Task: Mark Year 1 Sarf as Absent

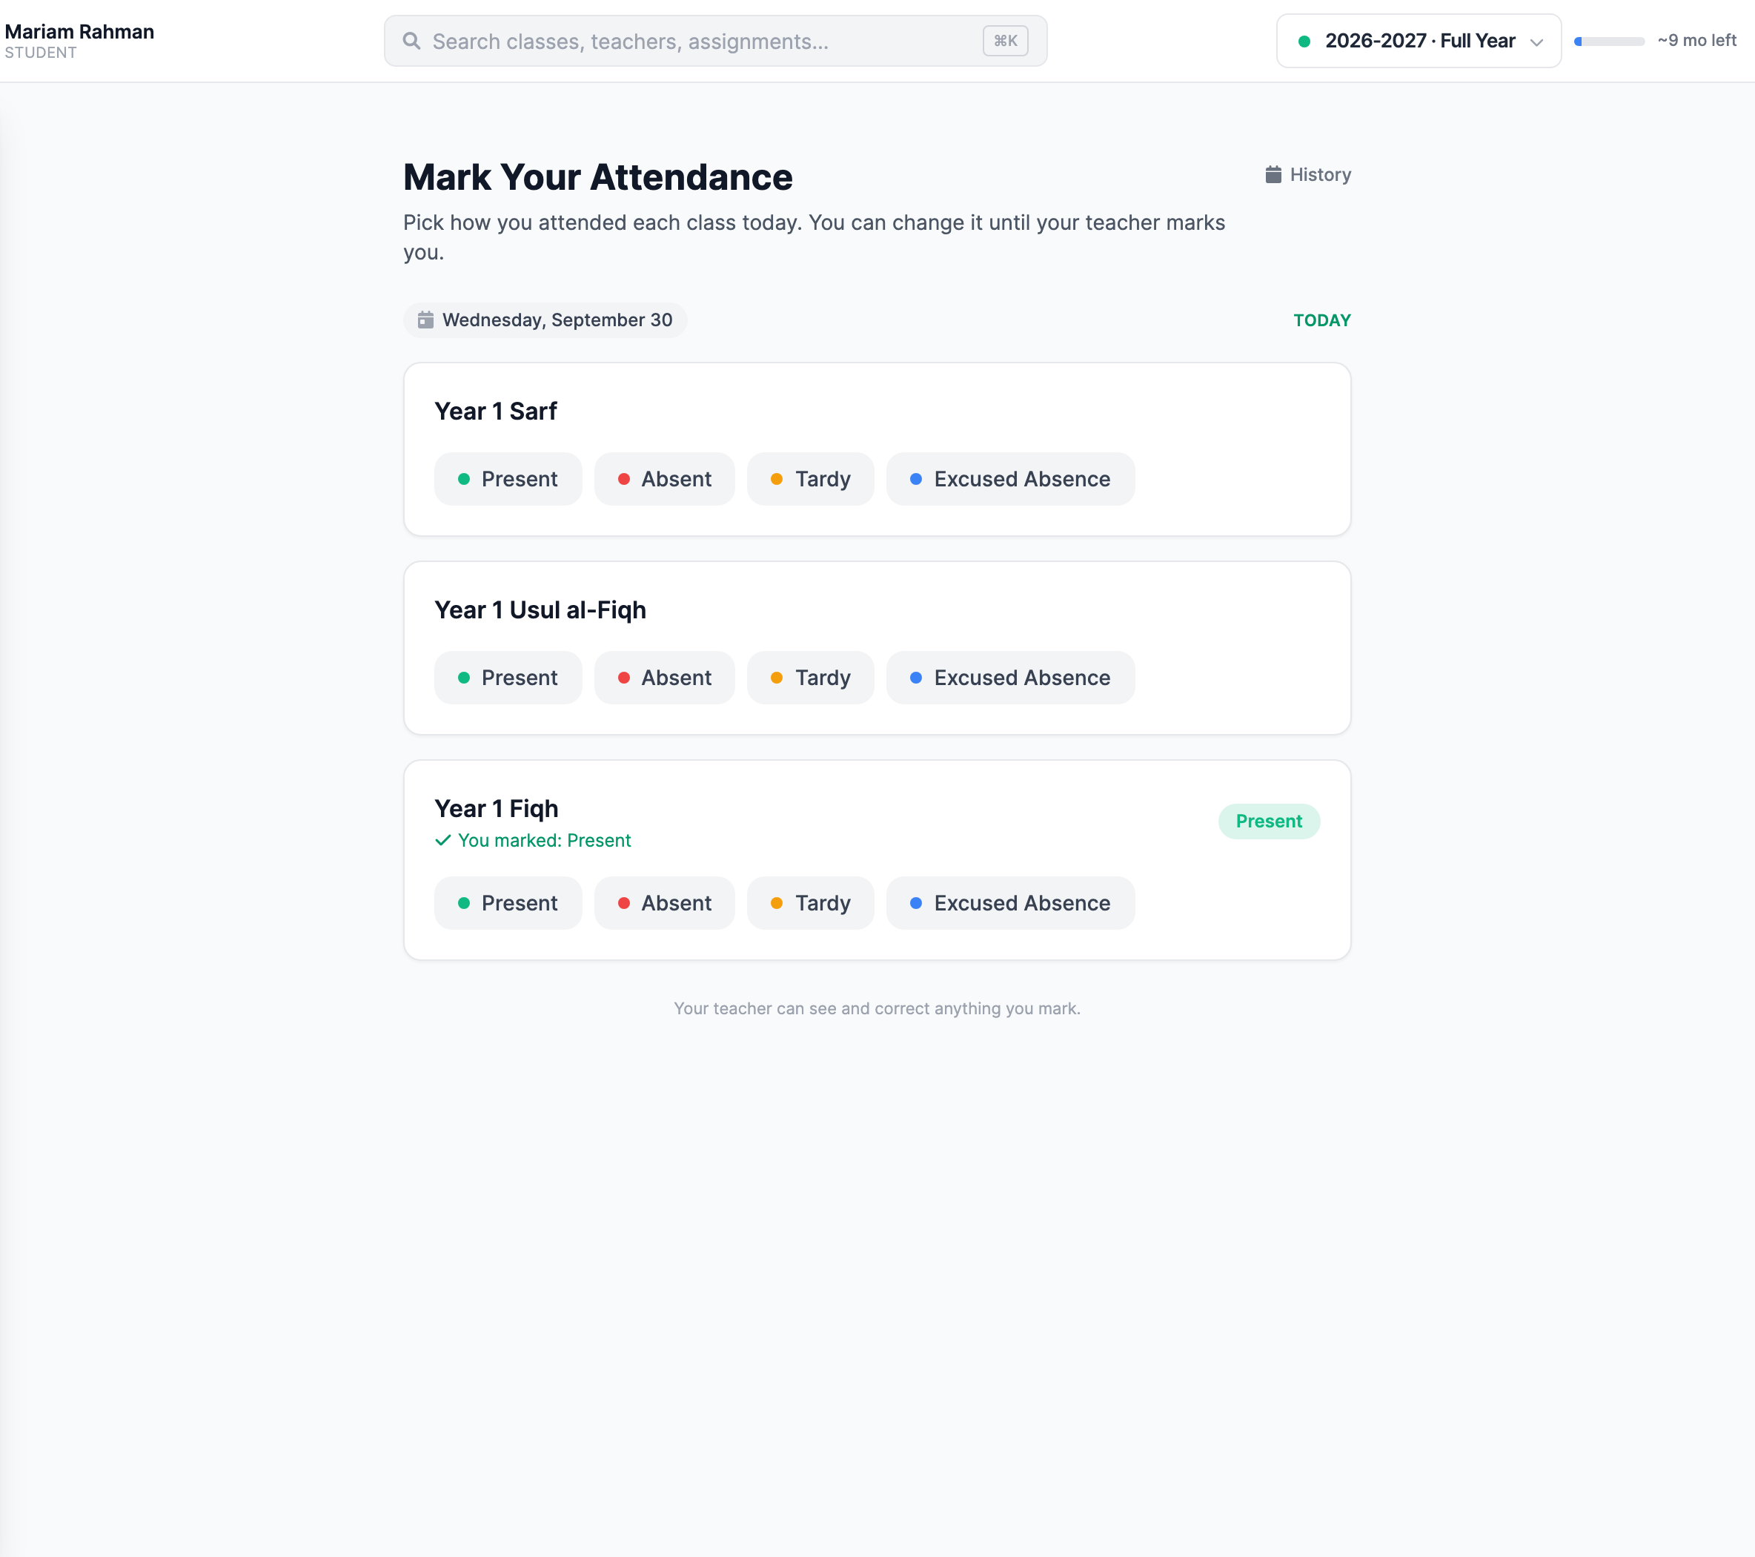Action: (665, 479)
